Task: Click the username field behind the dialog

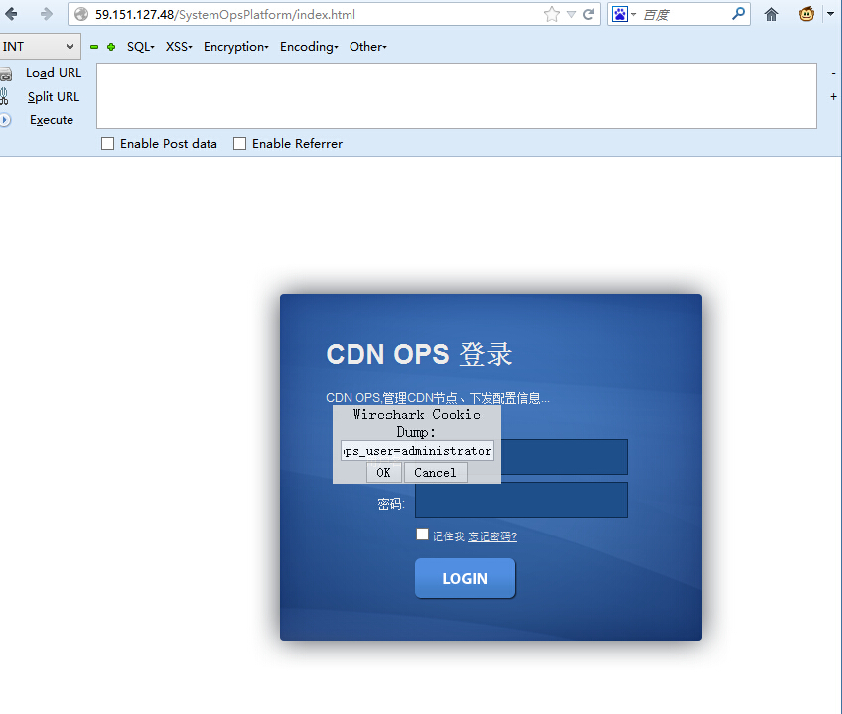Action: [x=564, y=457]
